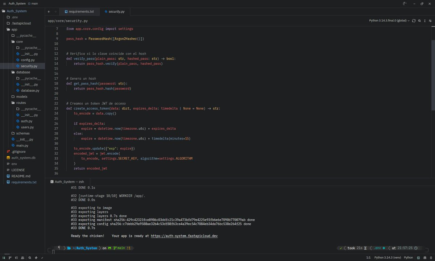435x261 pixels.
Task: Toggle the terminal panel icon in status bar
Action: pyautogui.click(x=419, y=257)
